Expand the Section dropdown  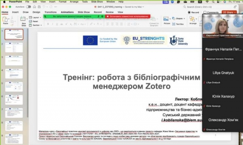click(x=41, y=25)
